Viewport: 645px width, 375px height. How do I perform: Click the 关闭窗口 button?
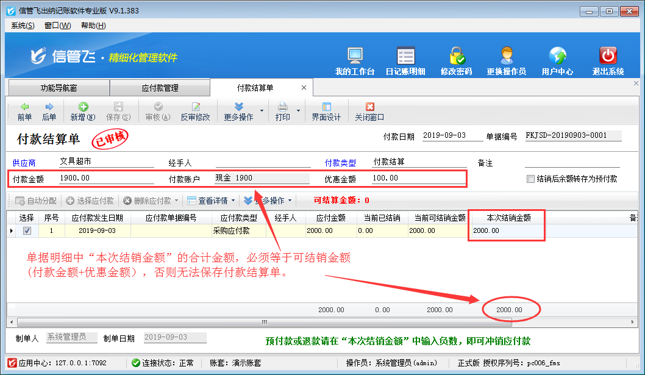click(369, 112)
